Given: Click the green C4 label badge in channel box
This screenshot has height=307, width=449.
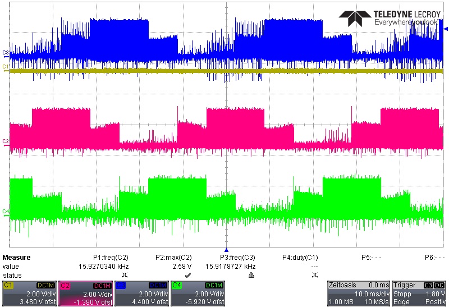Looking at the screenshot, I should 177,285.
